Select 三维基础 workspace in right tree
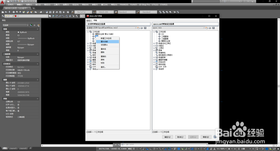Image resolution: width=280 pixels, height=151 pixels. [165, 36]
